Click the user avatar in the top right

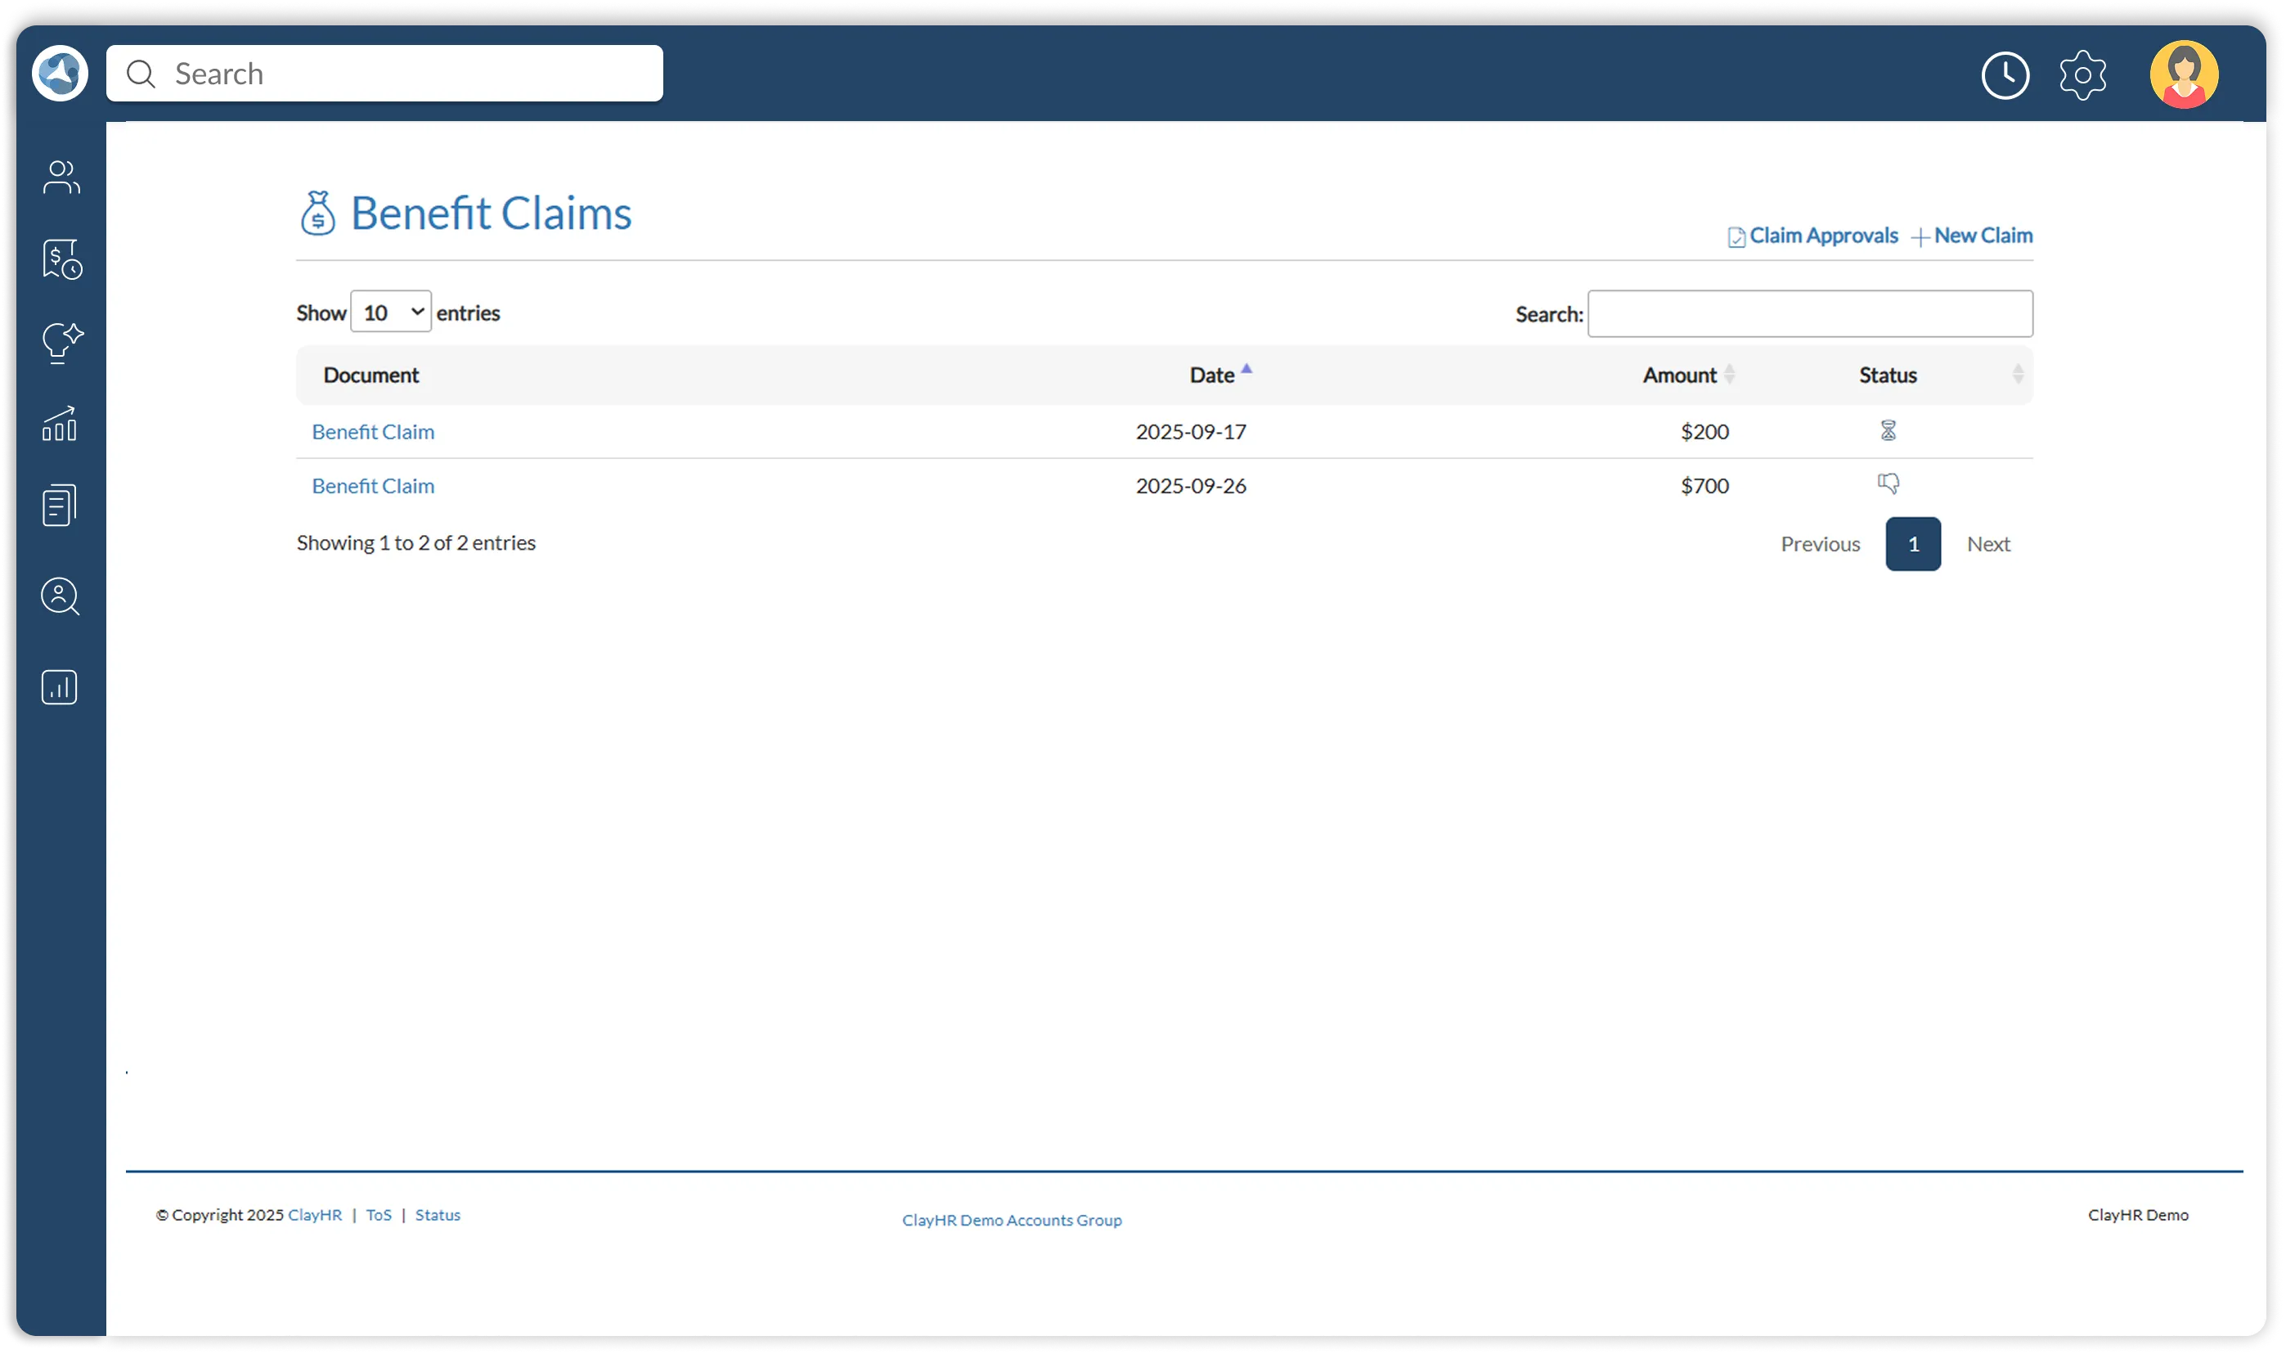click(2185, 73)
